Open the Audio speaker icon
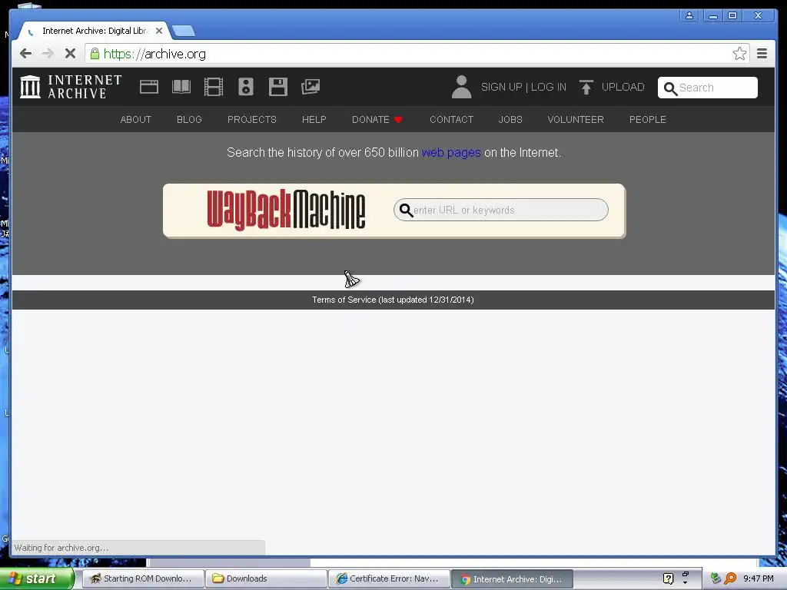The image size is (787, 590). tap(246, 87)
